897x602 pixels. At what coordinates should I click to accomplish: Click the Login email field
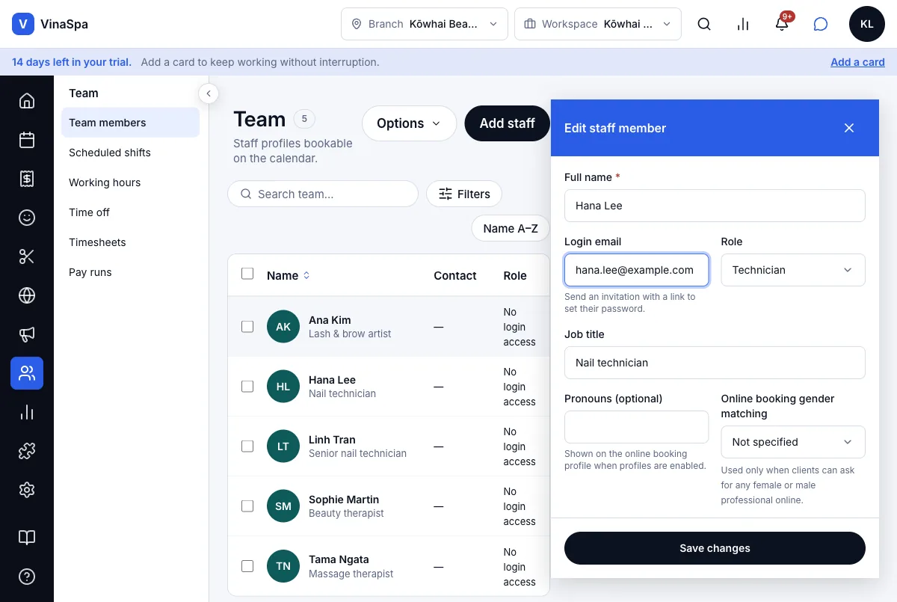click(636, 270)
